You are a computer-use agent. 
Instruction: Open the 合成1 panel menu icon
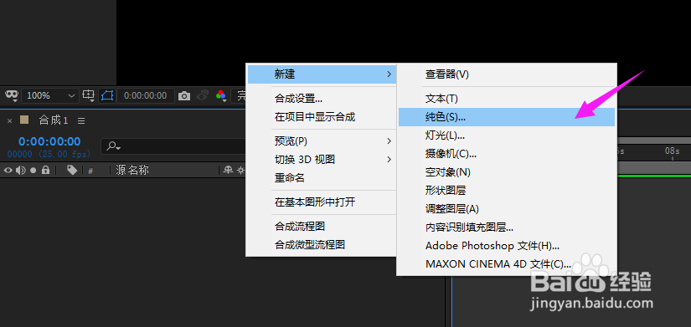tap(81, 120)
